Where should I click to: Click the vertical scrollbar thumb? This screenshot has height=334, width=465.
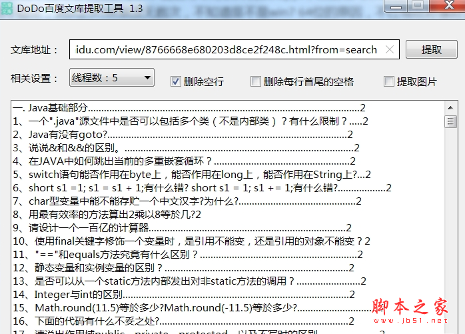pos(450,121)
